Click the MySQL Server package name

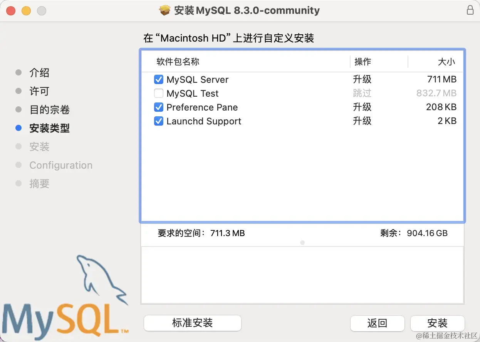point(198,80)
